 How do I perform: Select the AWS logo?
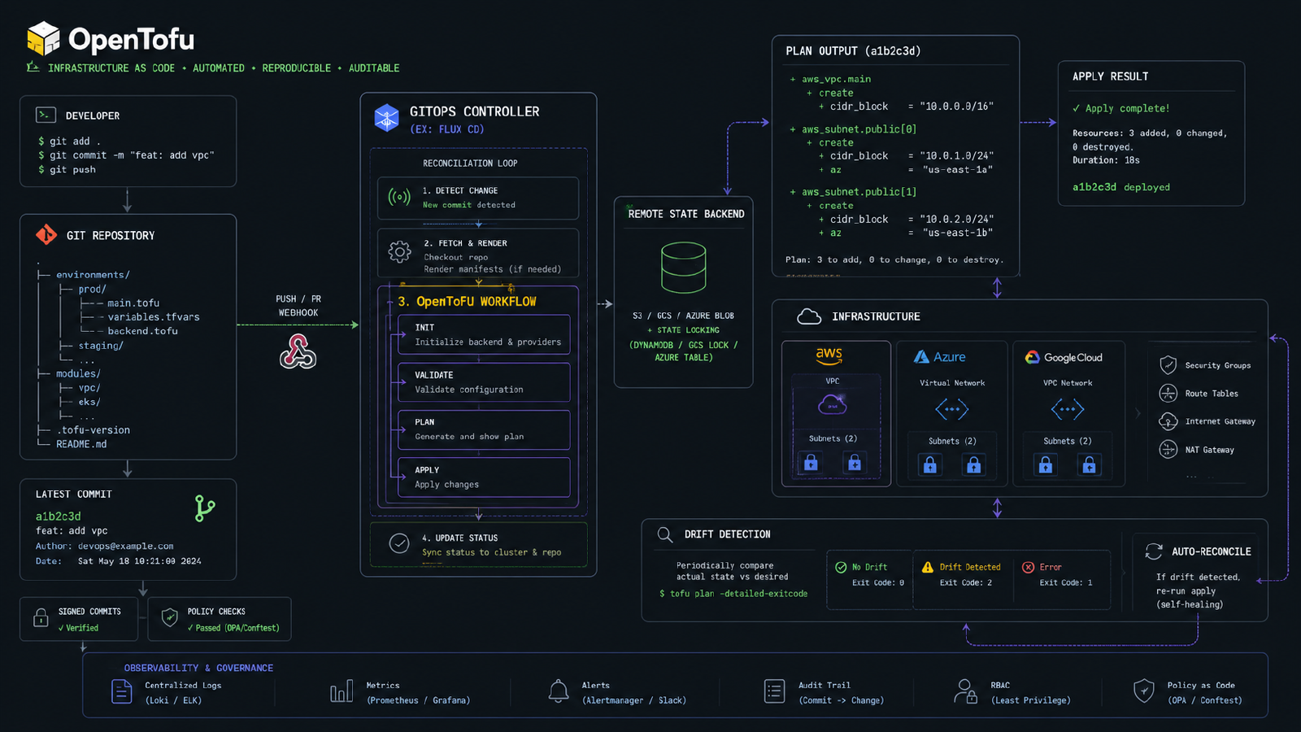tap(829, 356)
